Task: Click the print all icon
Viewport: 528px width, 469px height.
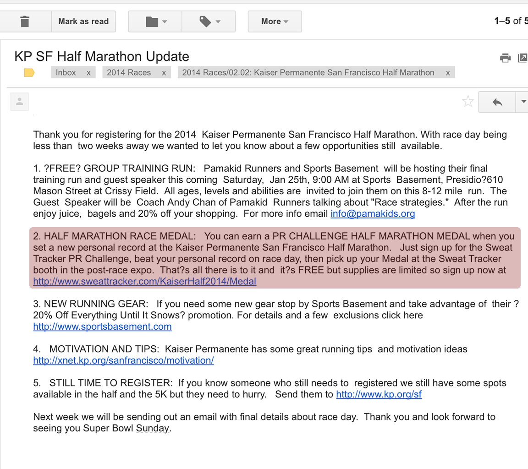Action: tap(505, 58)
